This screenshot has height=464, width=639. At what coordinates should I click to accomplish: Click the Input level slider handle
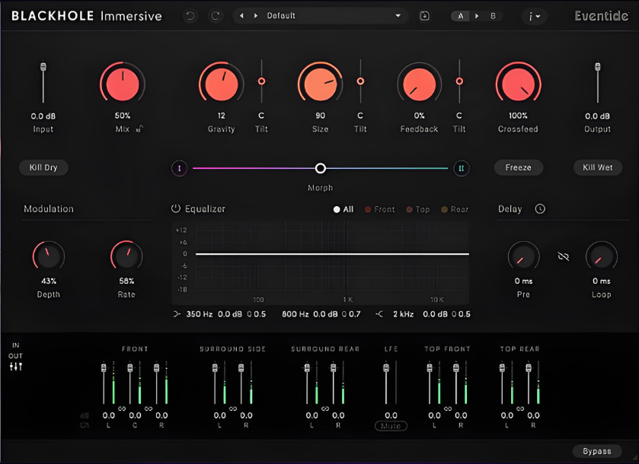click(43, 66)
